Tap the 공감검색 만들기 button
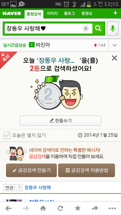Viewport: 121px width, 215px height. (32, 170)
